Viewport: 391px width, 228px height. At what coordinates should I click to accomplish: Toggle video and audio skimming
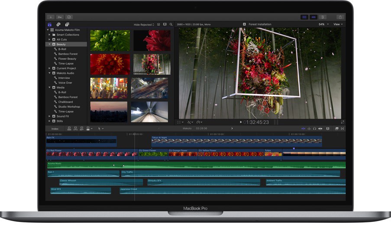click(x=303, y=128)
